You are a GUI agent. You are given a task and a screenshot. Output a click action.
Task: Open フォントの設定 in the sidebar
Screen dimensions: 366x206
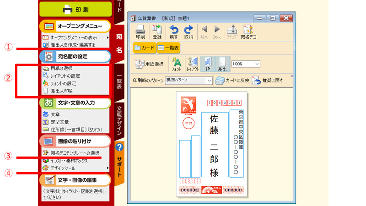coord(63,83)
